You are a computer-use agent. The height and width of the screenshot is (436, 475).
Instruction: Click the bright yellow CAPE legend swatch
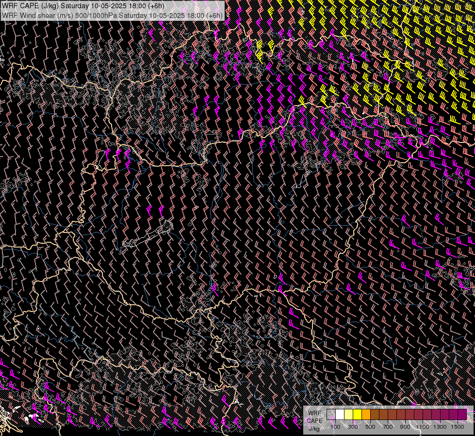click(358, 415)
